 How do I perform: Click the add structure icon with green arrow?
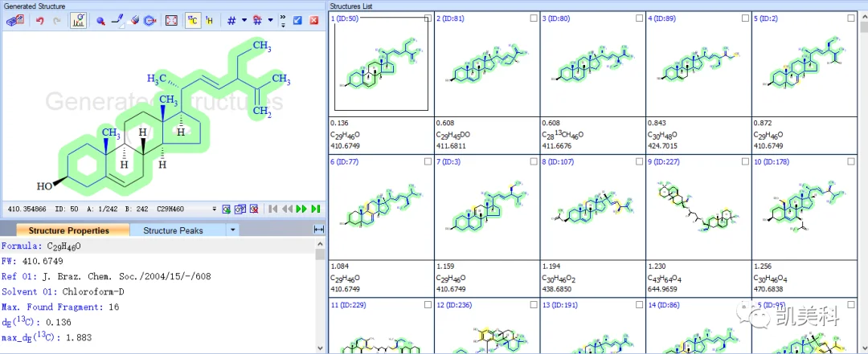coord(227,209)
